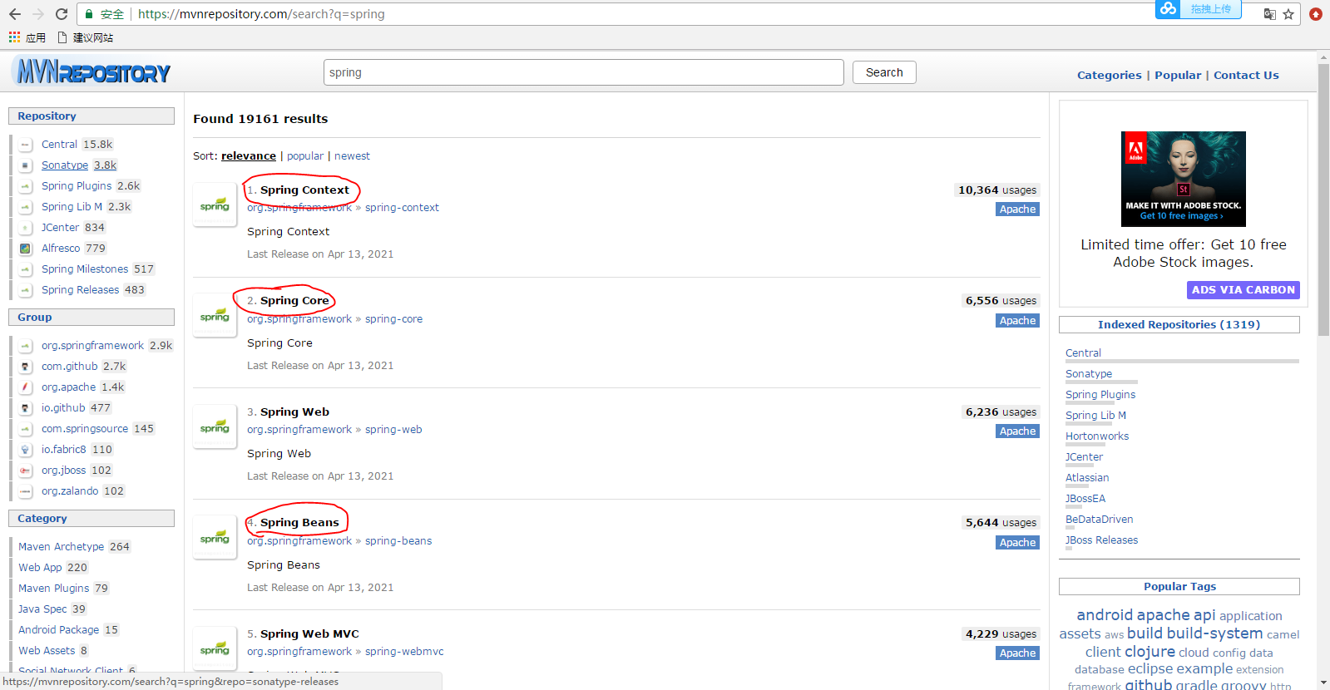Open the apps grid icon in bookmarks bar
The height and width of the screenshot is (690, 1330).
[14, 37]
